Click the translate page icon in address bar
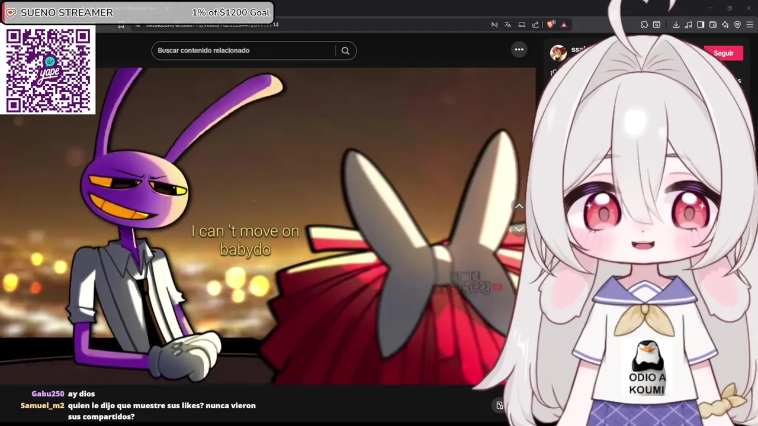The width and height of the screenshot is (758, 426). pyautogui.click(x=508, y=25)
